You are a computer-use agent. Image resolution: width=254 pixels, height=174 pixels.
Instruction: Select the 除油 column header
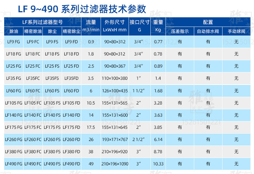click(x=14, y=31)
